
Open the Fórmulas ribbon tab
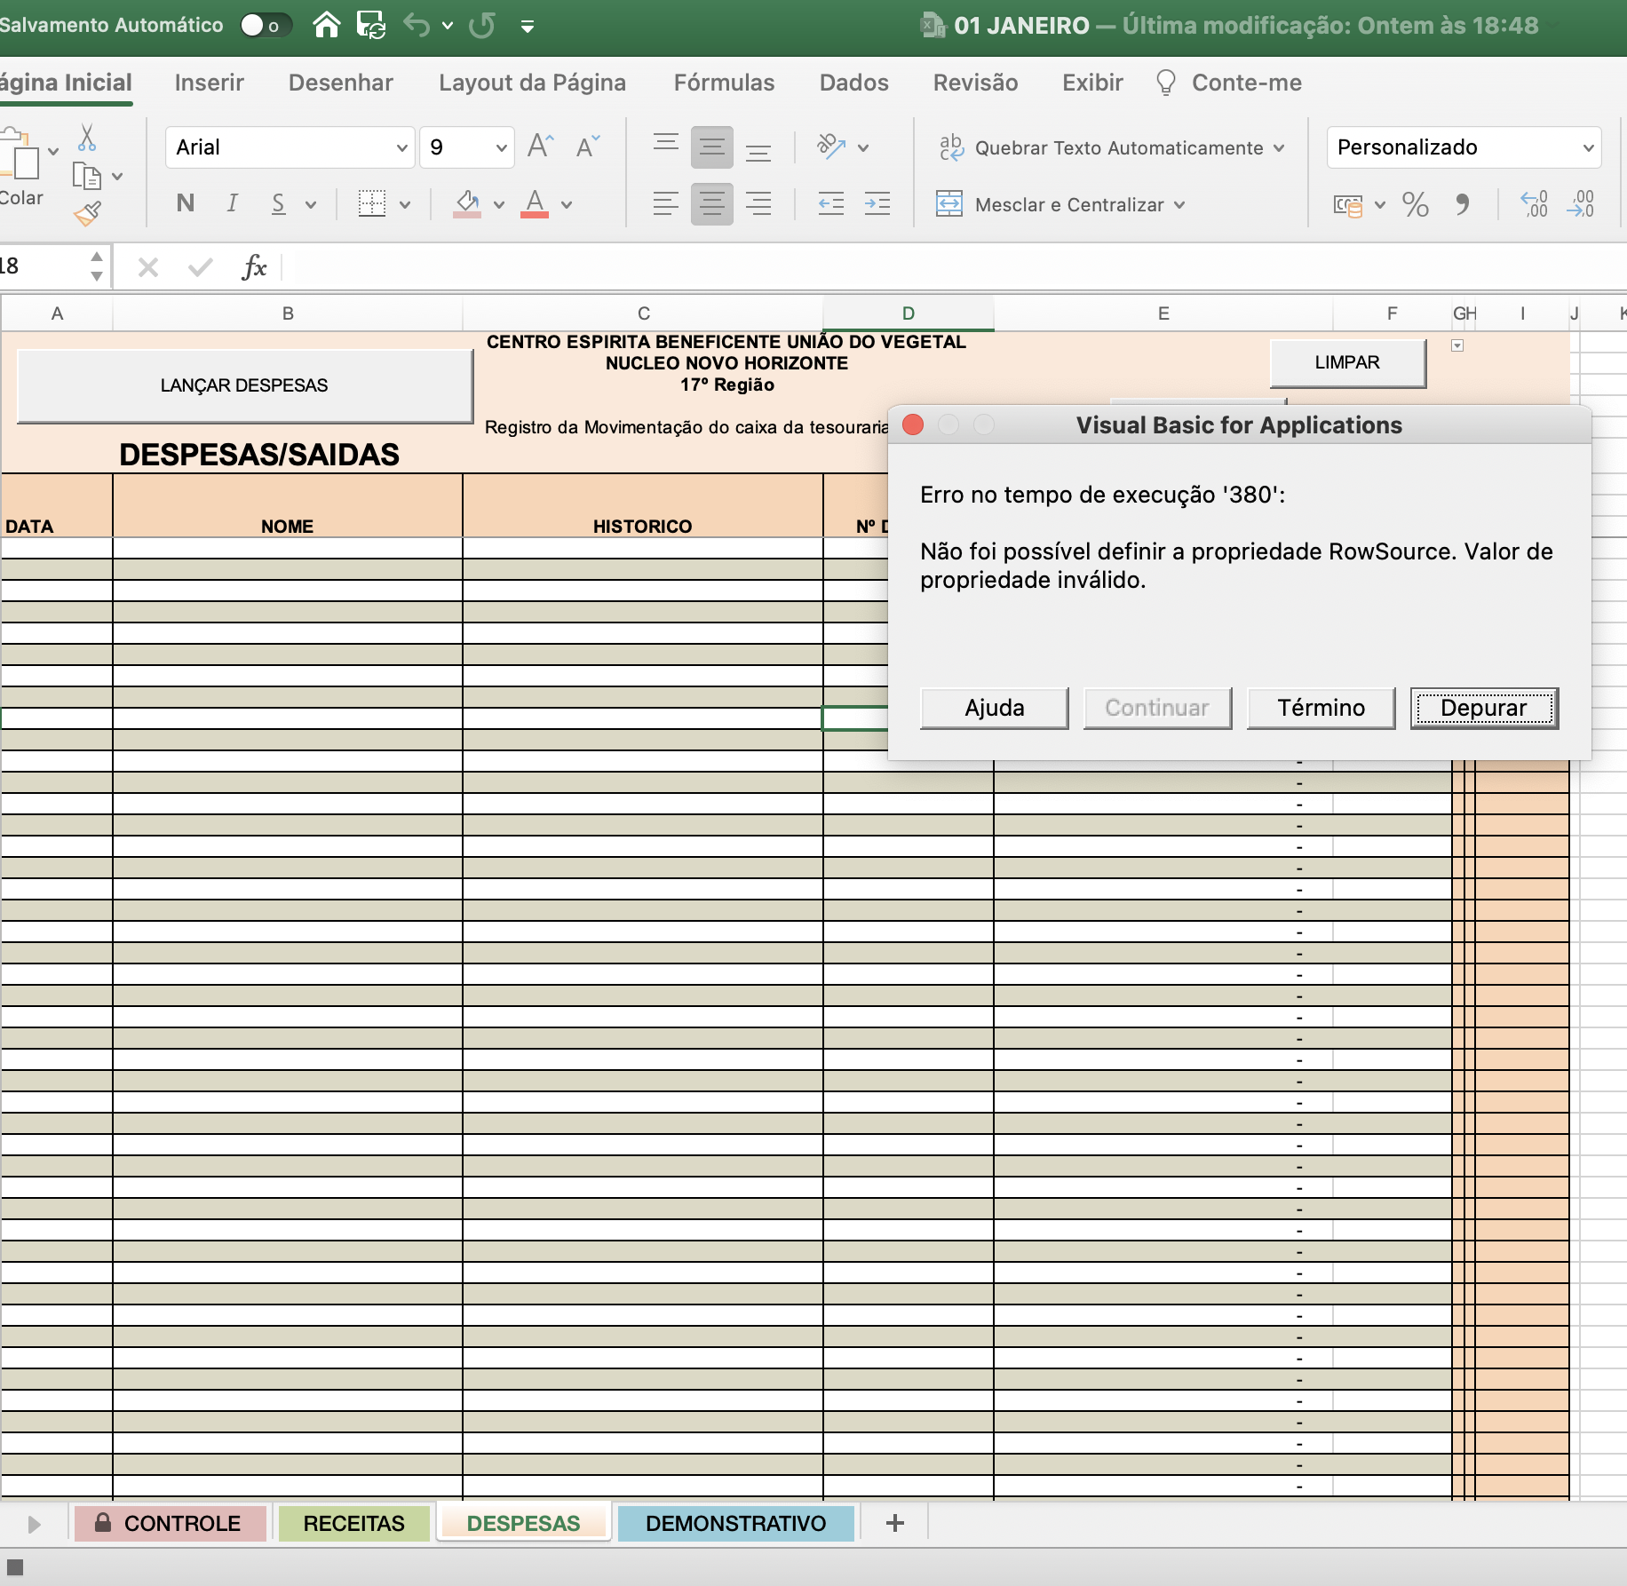[724, 83]
